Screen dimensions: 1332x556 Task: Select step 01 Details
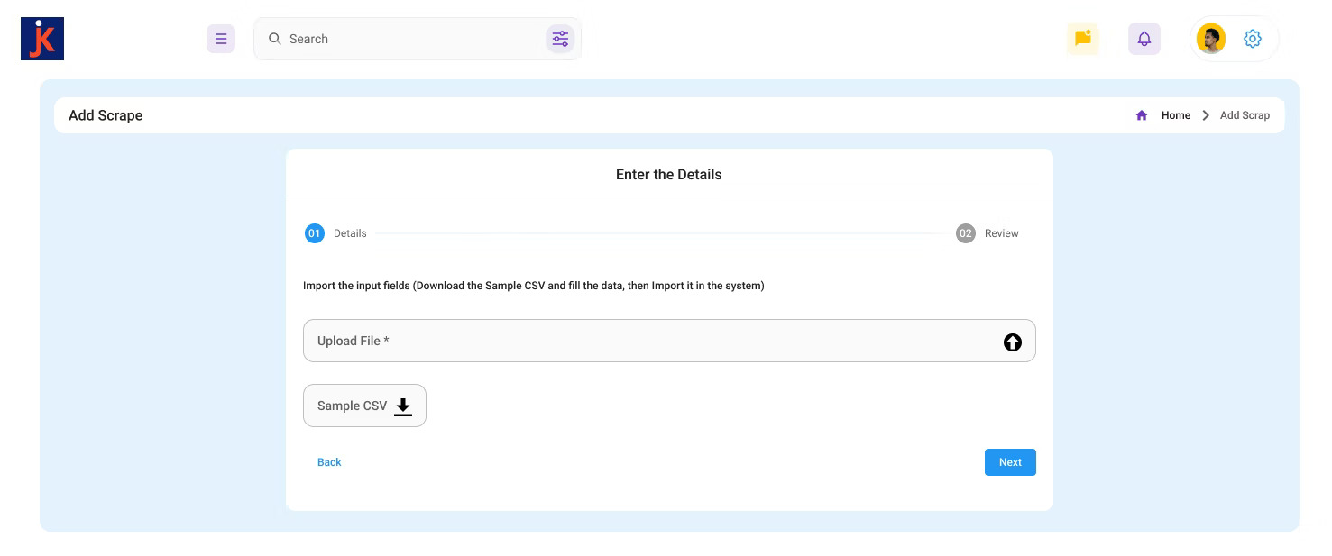[315, 233]
